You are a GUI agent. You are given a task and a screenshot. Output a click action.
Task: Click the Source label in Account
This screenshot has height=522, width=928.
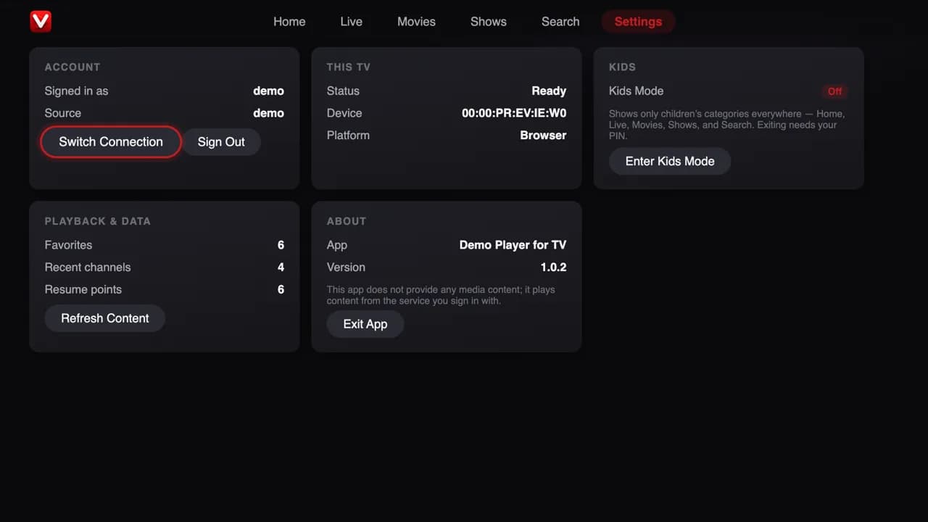pos(63,113)
